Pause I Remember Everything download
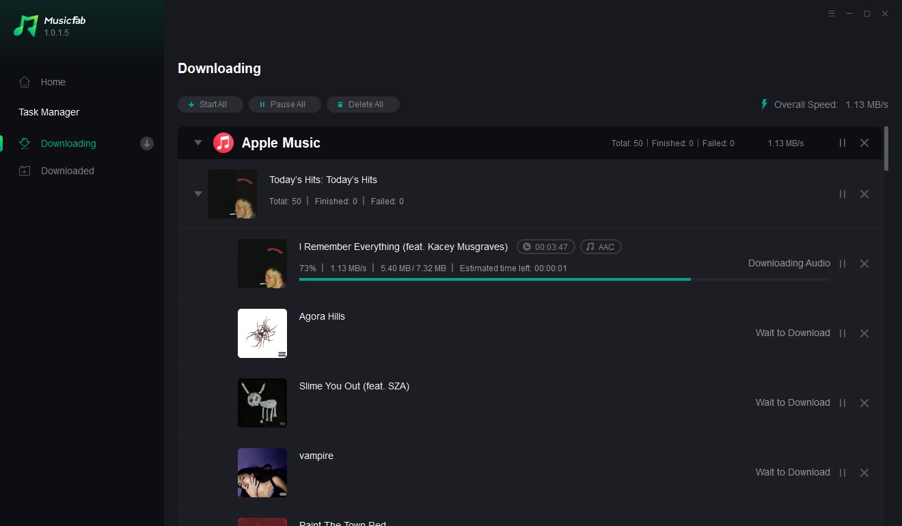 843,264
